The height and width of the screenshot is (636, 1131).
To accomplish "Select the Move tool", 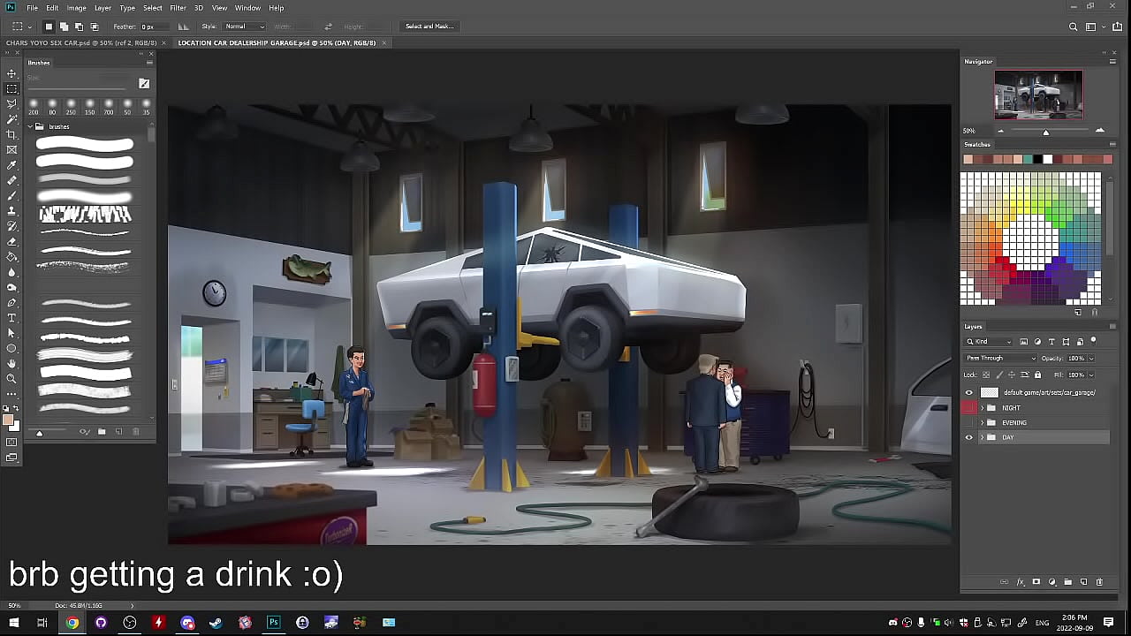I will 11,73.
